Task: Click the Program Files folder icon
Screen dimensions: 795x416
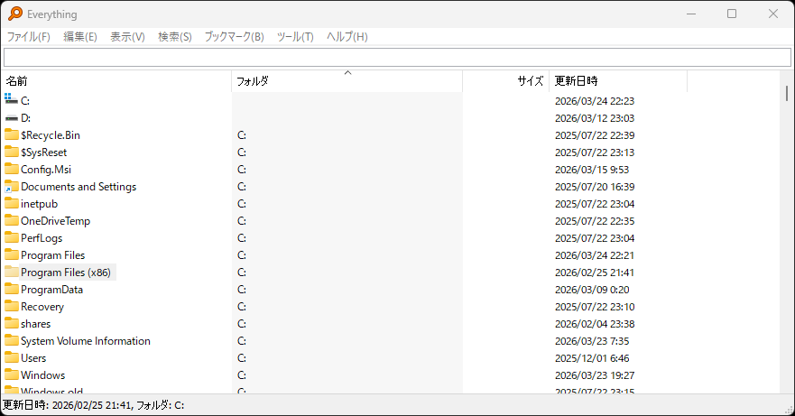Action: 11,254
